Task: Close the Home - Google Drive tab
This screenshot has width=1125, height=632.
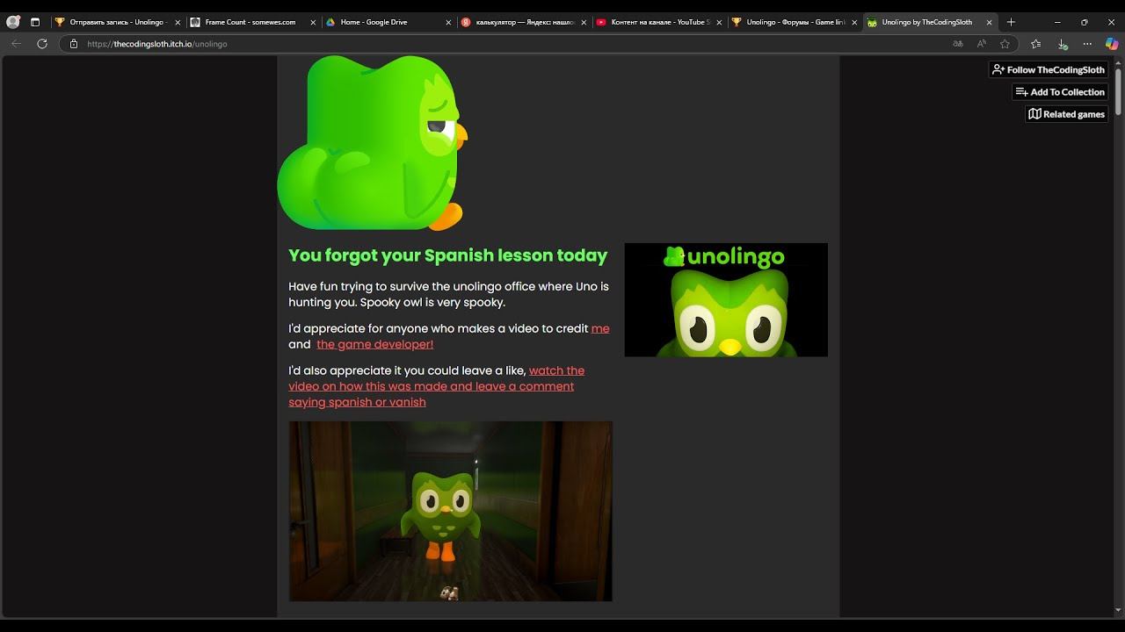Action: click(447, 23)
